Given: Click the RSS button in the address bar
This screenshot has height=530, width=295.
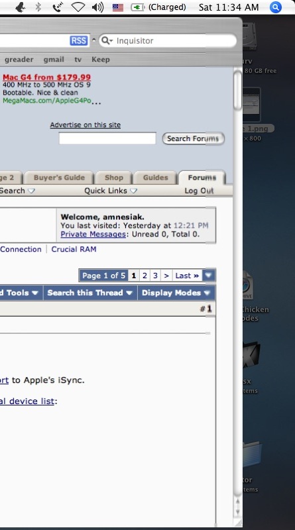Looking at the screenshot, I should (x=78, y=40).
